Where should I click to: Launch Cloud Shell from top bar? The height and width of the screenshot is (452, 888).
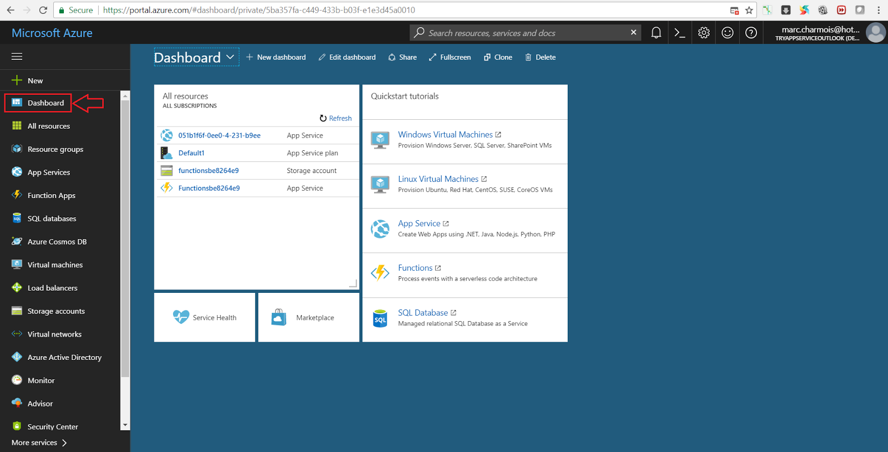(680, 33)
